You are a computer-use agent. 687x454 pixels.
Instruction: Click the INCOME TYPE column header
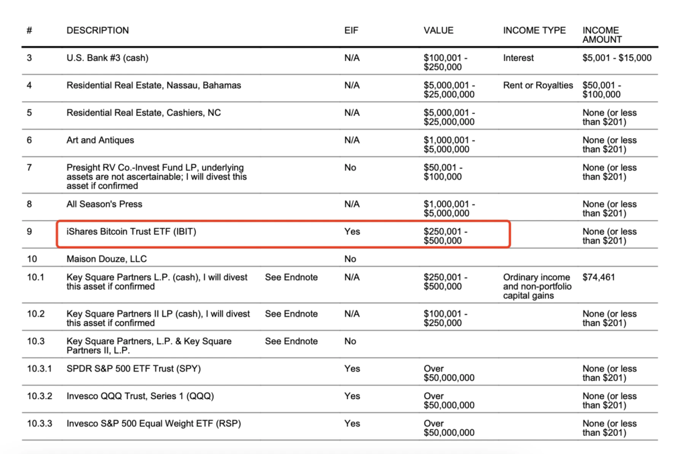tap(534, 31)
